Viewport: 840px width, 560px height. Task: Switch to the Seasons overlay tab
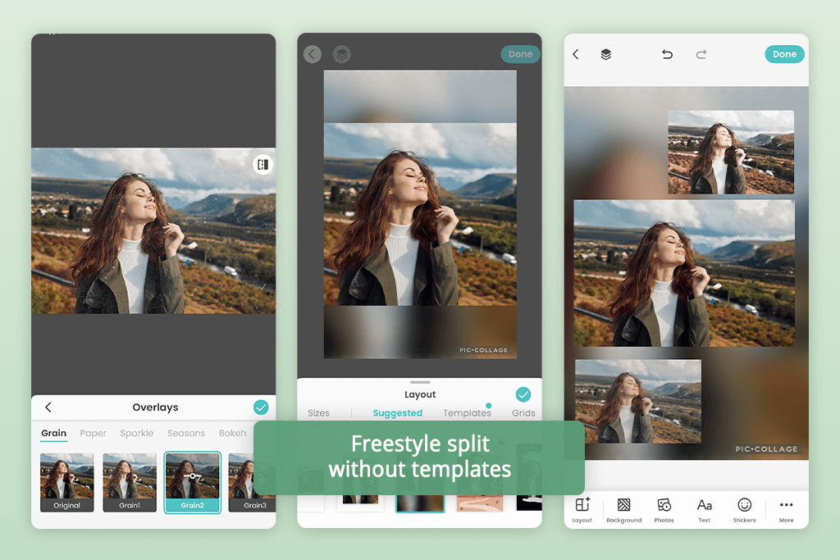tap(186, 433)
